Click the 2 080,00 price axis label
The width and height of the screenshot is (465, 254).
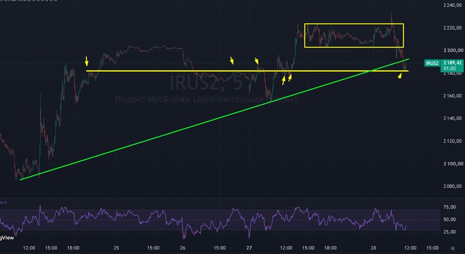click(x=452, y=186)
